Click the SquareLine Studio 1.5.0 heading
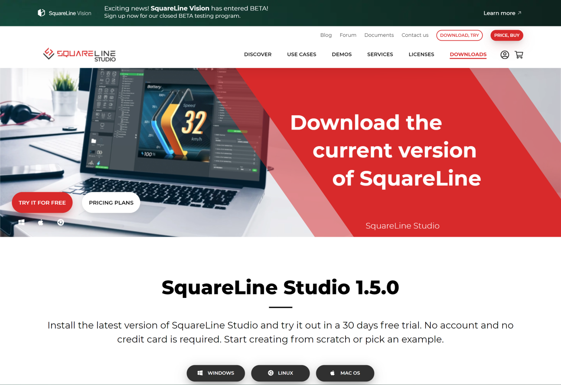The width and height of the screenshot is (561, 385). (x=280, y=287)
